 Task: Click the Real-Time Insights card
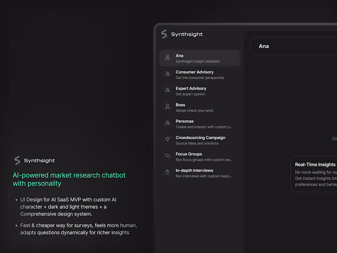pyautogui.click(x=315, y=174)
